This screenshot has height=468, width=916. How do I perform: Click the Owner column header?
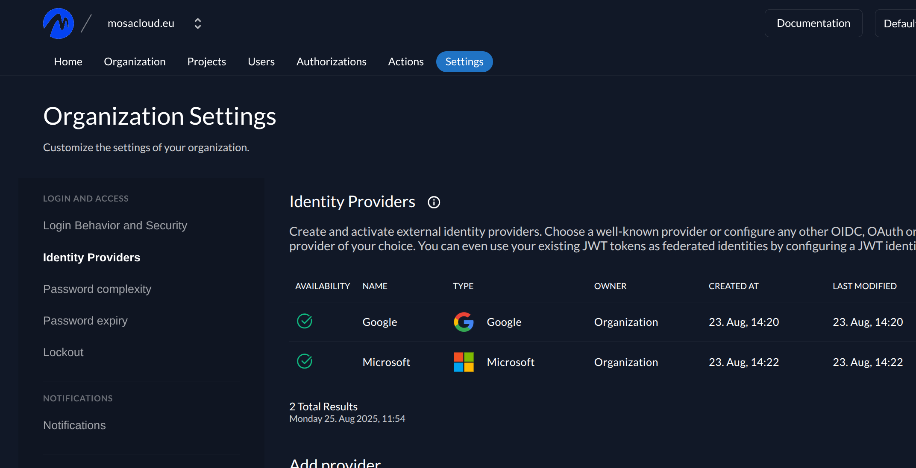(x=610, y=286)
